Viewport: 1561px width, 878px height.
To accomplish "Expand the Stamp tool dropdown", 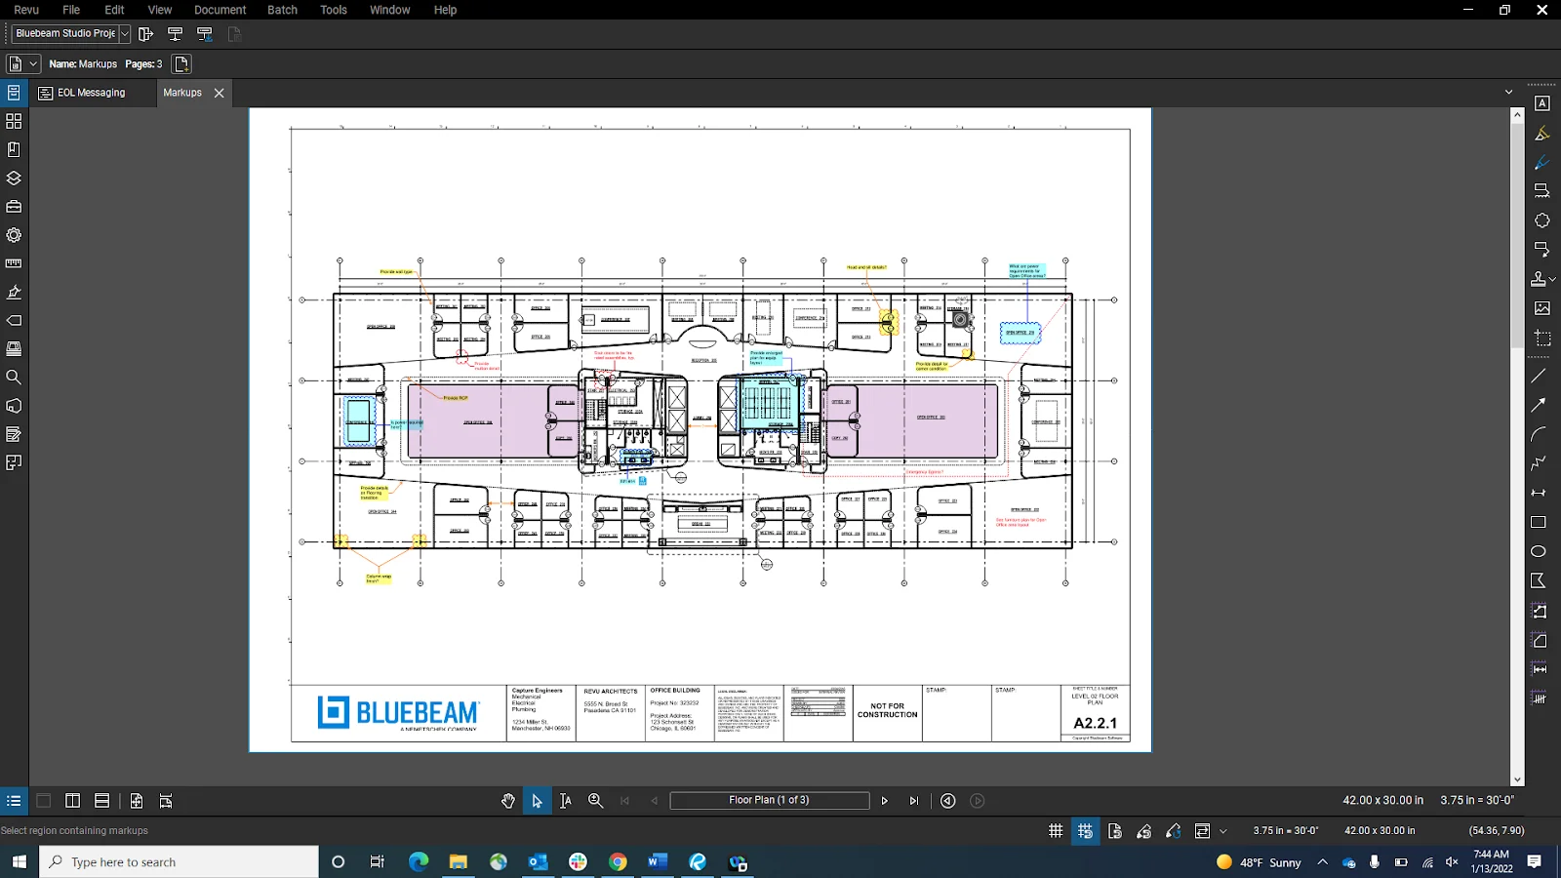I will 1553,280.
